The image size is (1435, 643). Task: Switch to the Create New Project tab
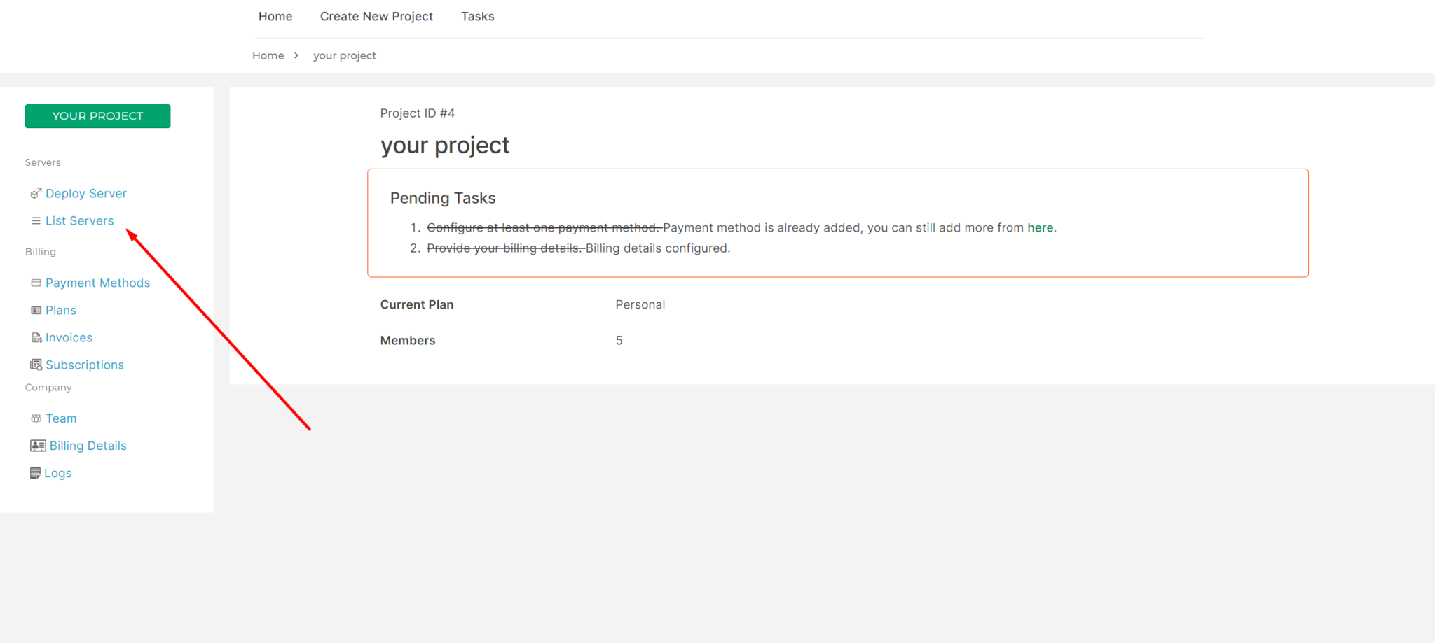376,16
